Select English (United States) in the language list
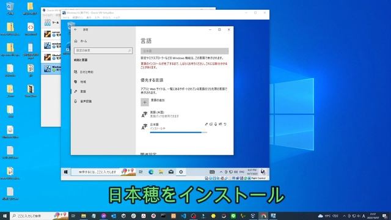The width and height of the screenshot is (391, 220). (x=185, y=114)
